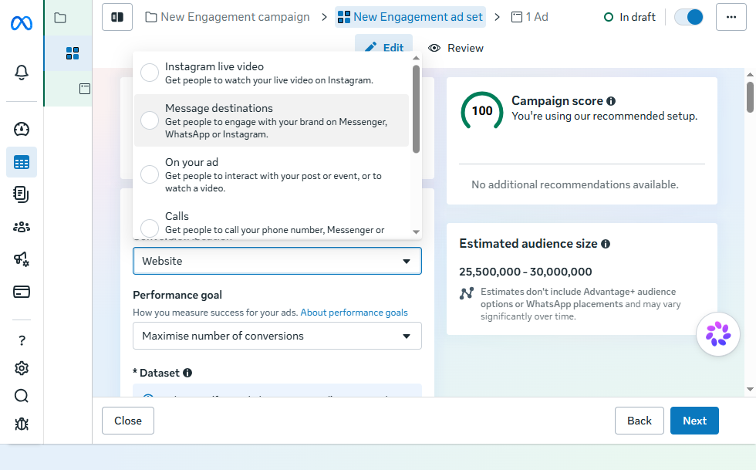
Task: Click the Back button
Action: click(640, 421)
